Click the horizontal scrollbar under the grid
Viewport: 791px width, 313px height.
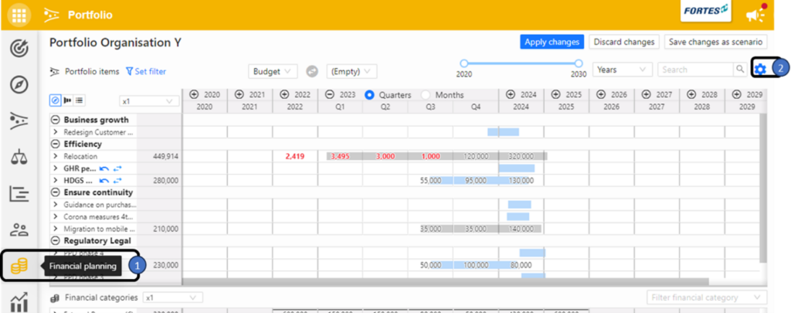(446, 281)
